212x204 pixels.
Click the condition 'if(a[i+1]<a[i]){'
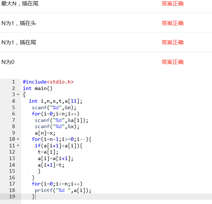[58, 146]
